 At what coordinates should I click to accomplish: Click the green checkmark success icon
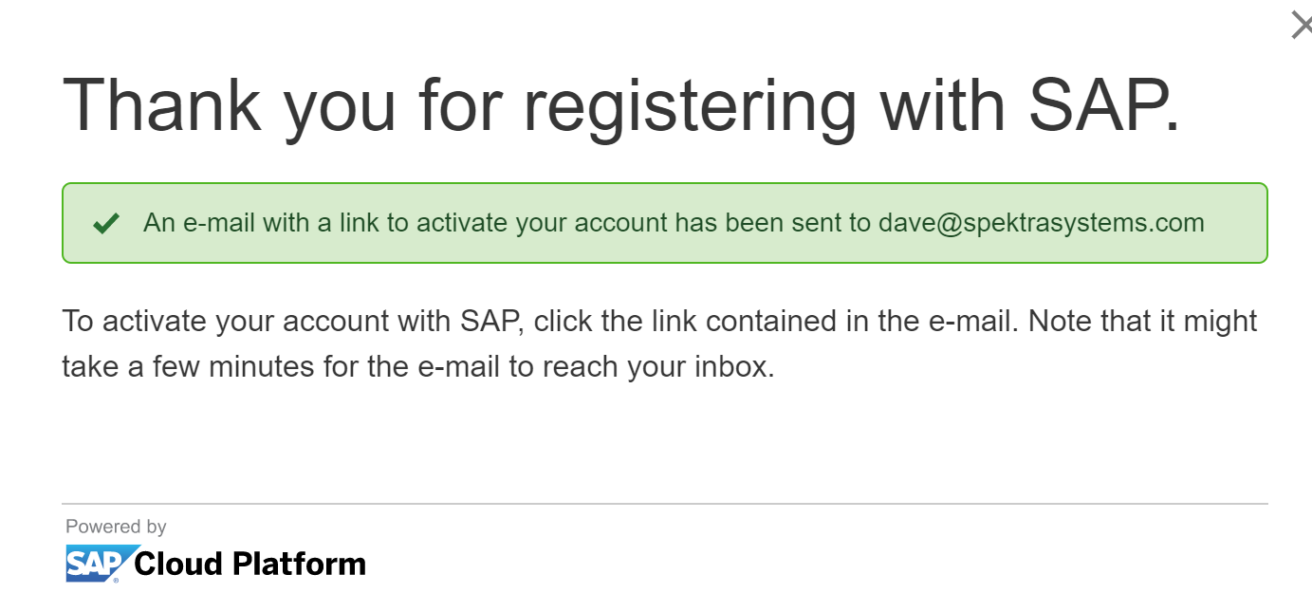[x=106, y=224]
